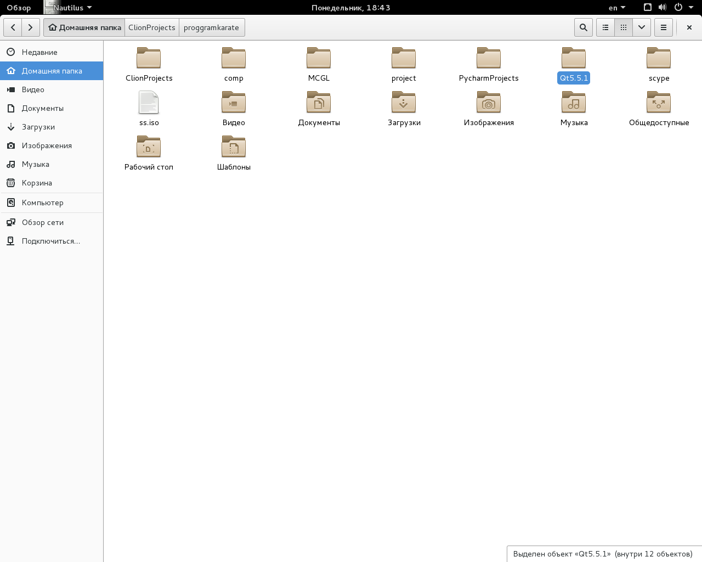Select the Загрузки folder in file grid

[x=404, y=109]
